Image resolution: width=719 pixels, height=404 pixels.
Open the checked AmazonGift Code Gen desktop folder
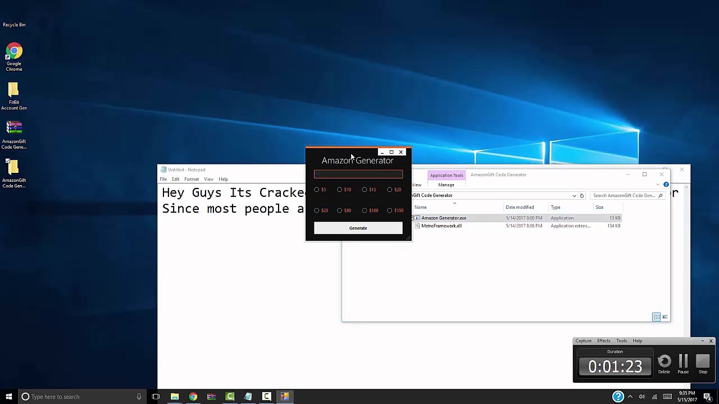pos(14,175)
